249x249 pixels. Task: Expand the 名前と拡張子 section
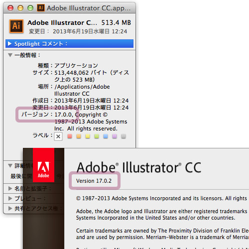(10, 188)
